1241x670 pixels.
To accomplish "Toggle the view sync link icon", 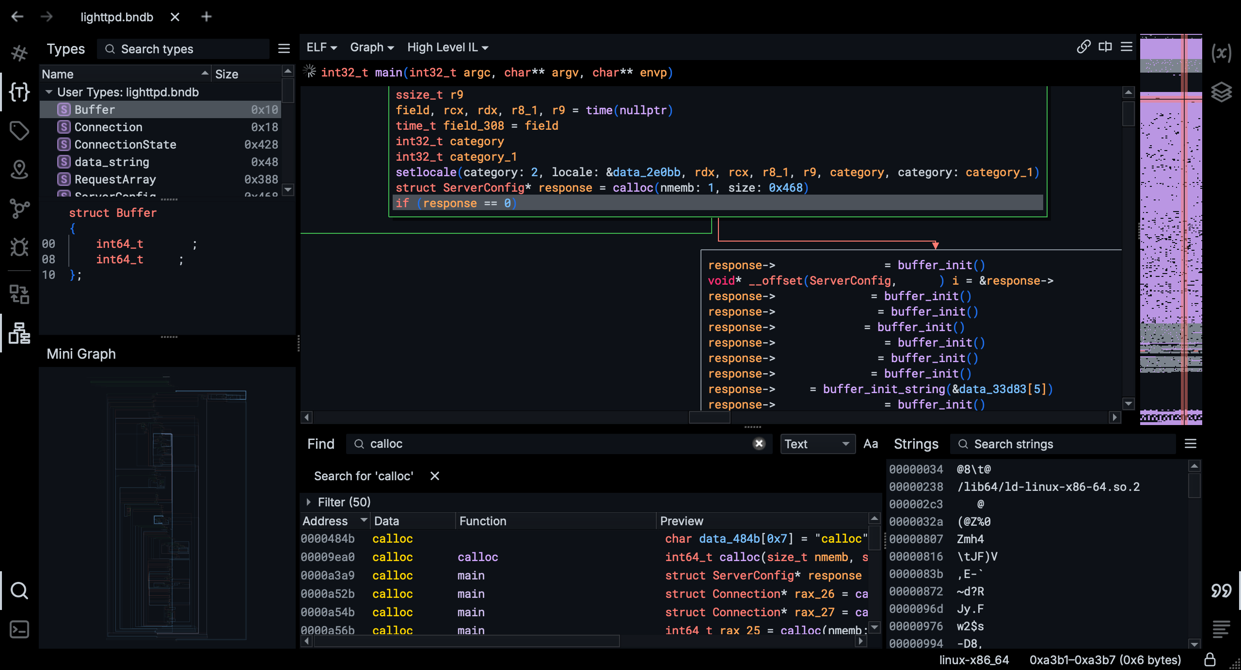I will coord(1083,47).
